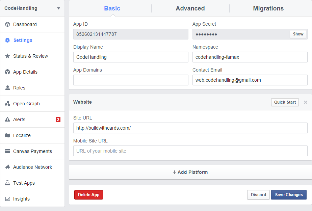The image size is (312, 211).
Task: Select the Status & Review star icon
Action: pyautogui.click(x=7, y=56)
